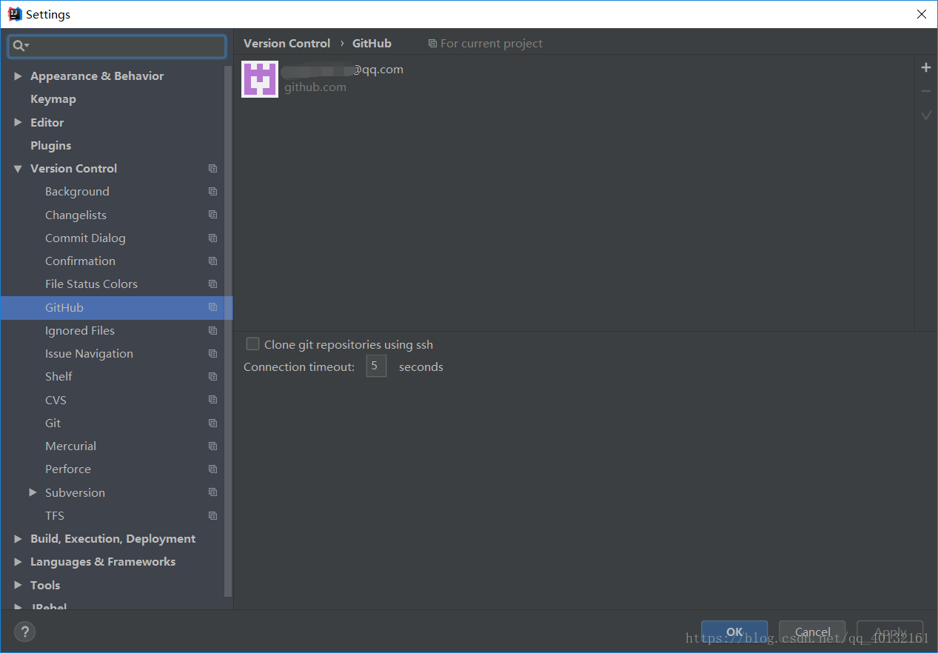The image size is (938, 653).
Task: Click the help question mark button
Action: (x=24, y=632)
